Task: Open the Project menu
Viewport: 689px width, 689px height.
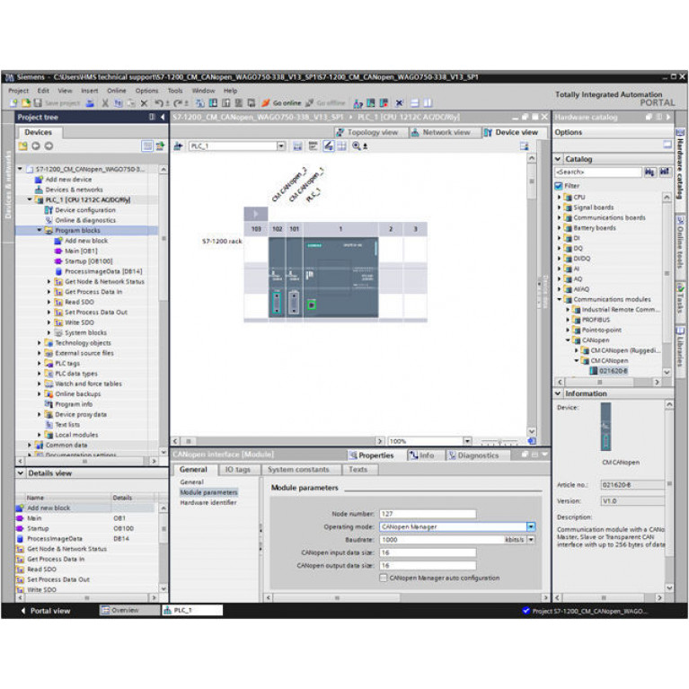Action: 19,91
